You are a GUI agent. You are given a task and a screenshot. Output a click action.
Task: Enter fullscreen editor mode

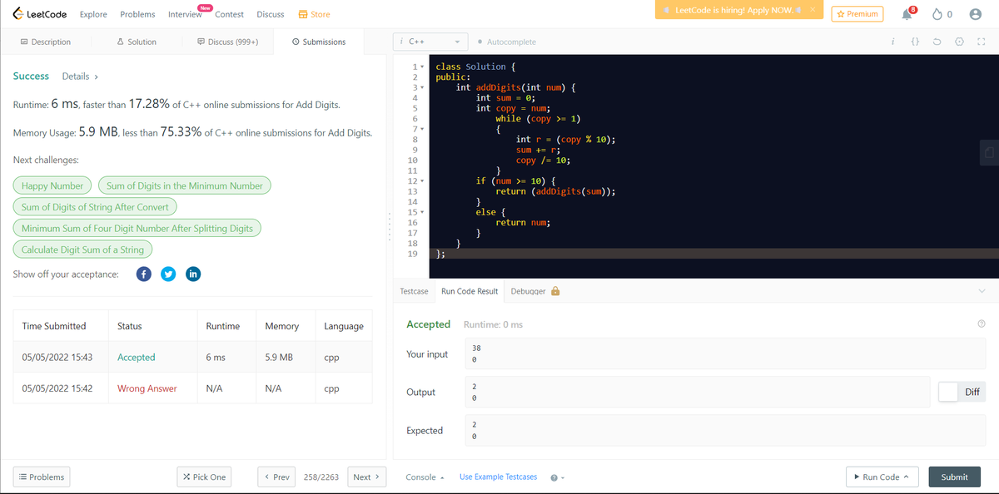click(981, 42)
